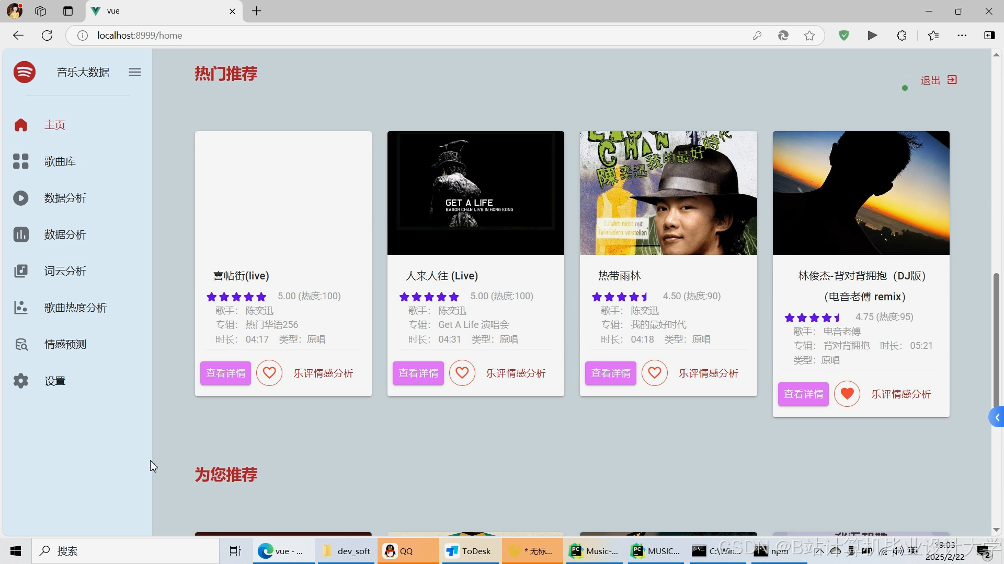
Task: Unfavorite the 林俊杰-背对背拥抱 filled heart
Action: pyautogui.click(x=847, y=394)
